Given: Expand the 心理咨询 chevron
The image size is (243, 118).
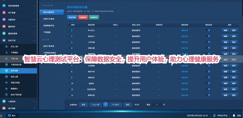Looking at the screenshot, I should (34, 101).
